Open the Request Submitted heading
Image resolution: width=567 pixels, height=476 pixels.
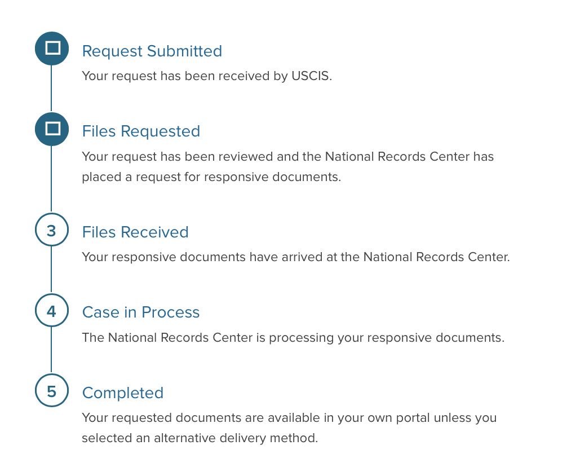152,51
